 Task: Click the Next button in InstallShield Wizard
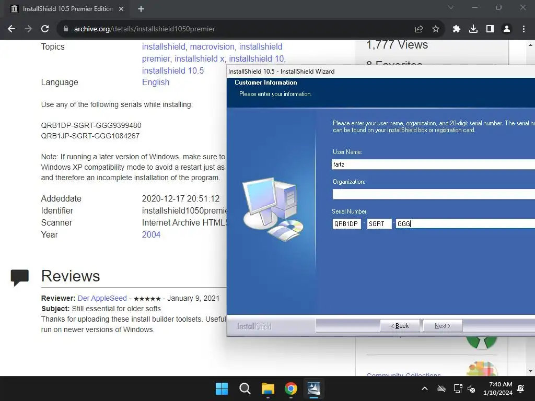443,326
